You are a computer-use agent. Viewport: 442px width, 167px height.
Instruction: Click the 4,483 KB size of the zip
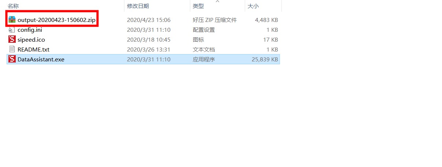pos(266,20)
